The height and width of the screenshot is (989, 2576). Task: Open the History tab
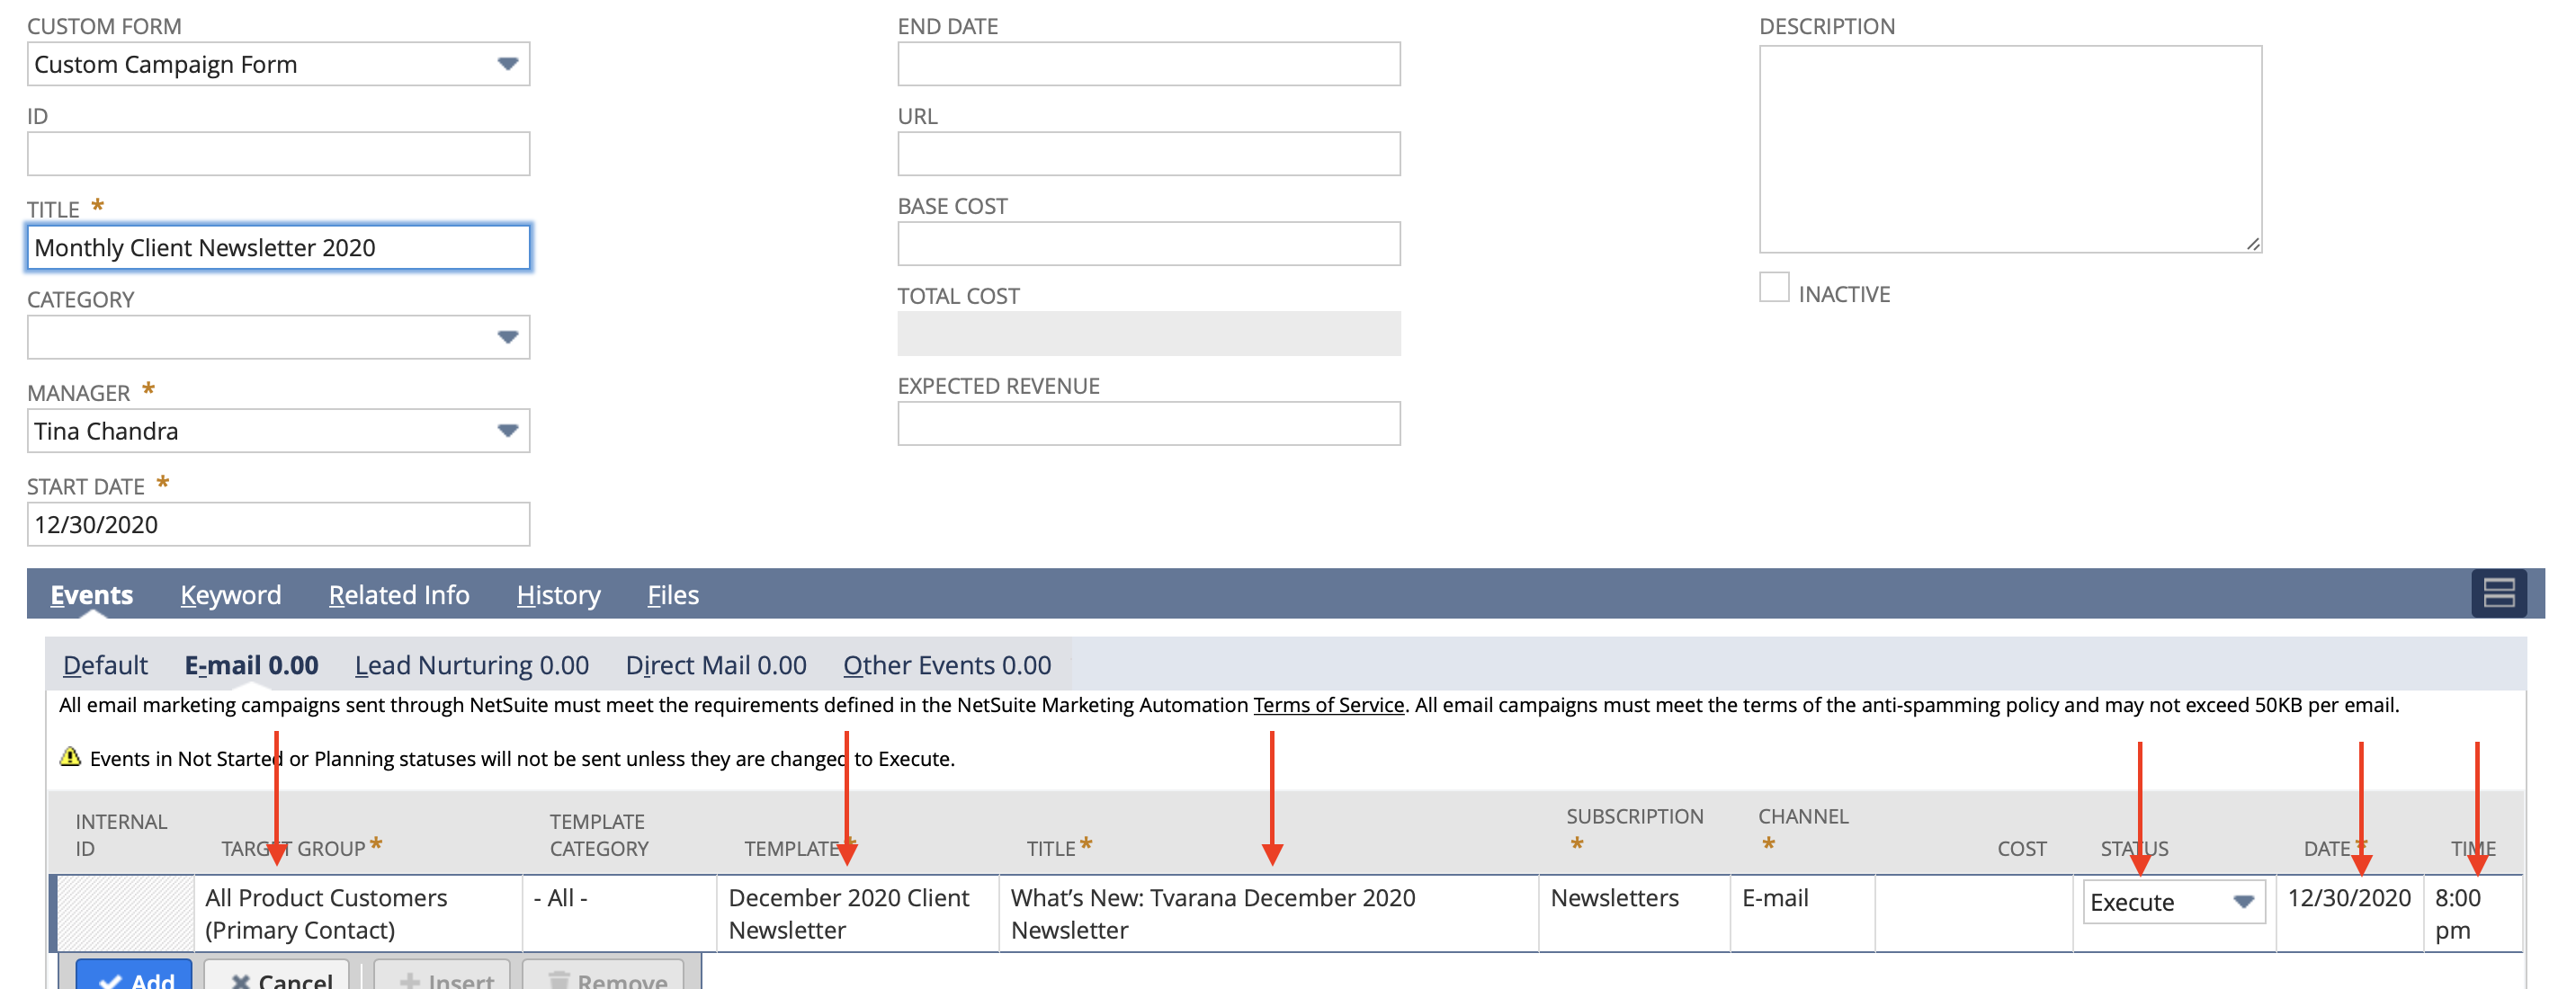(x=558, y=595)
